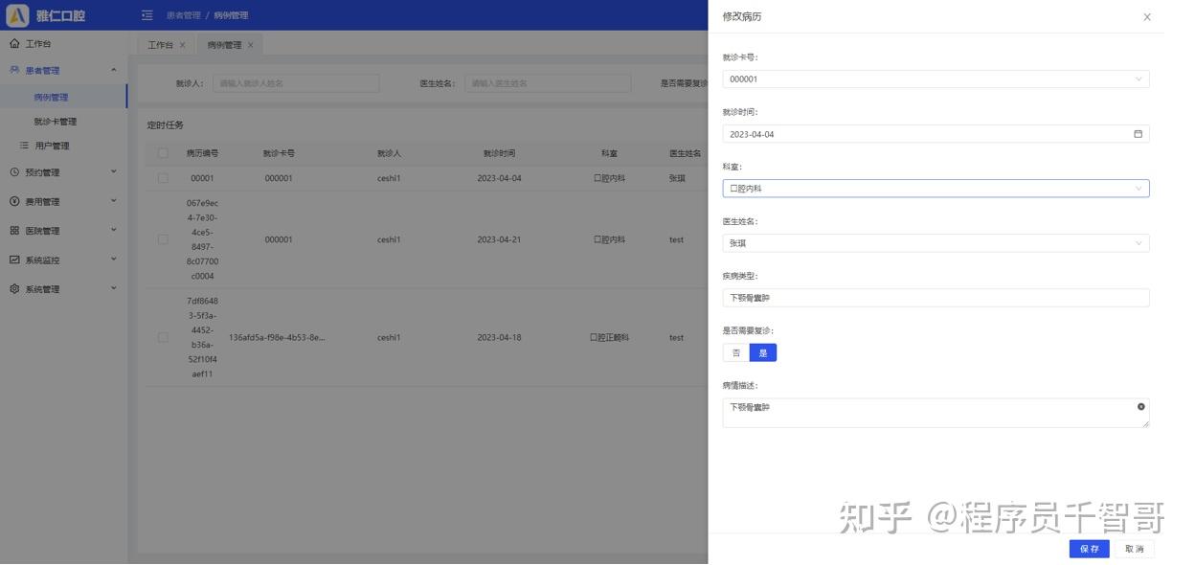
Task: Click the 口腔正畸科 table cell
Action: 609,337
